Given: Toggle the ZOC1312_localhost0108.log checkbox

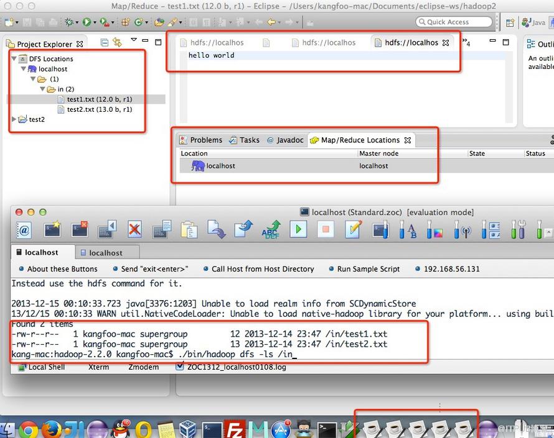Looking at the screenshot, I should [x=179, y=367].
